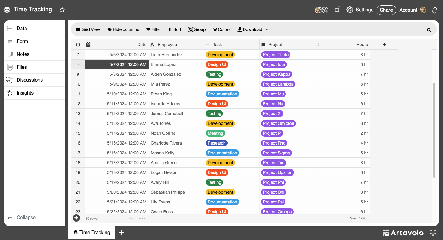Open the Data section in sidebar
The width and height of the screenshot is (443, 240).
point(34,28)
